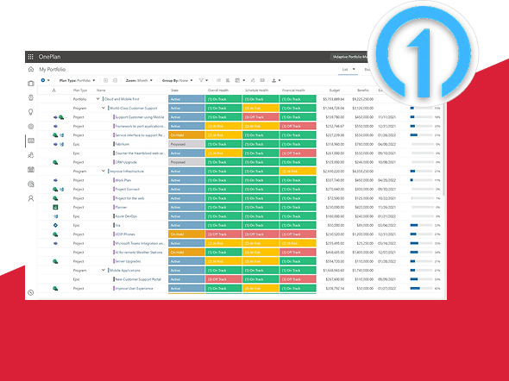Go to Home in the sidebar

click(31, 69)
